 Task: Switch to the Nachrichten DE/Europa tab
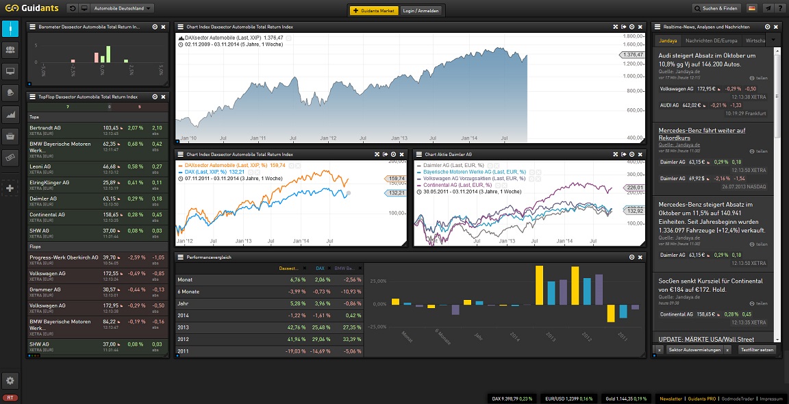pyautogui.click(x=712, y=40)
